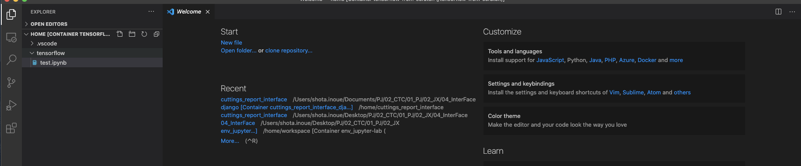Open the Run and Debug view
The image size is (801, 166).
(11, 105)
